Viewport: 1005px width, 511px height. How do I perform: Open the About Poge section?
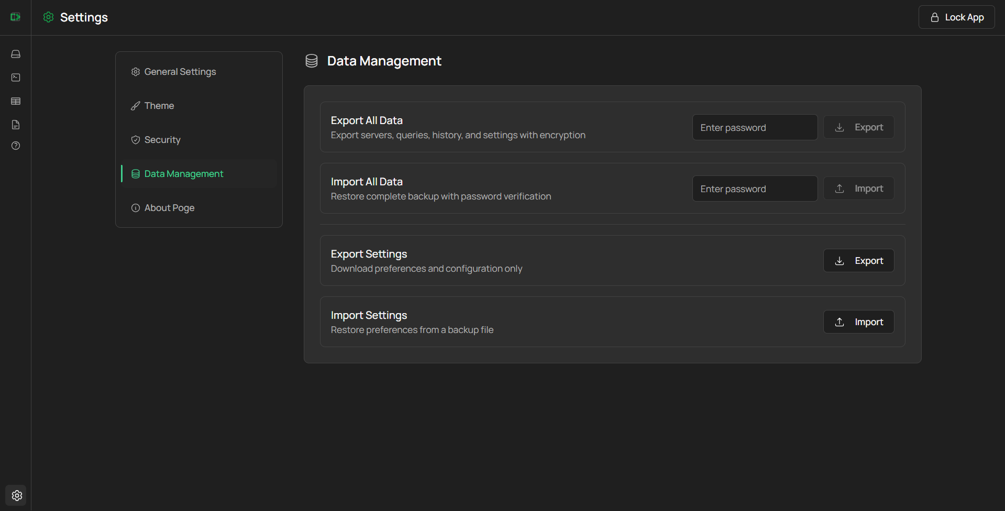(169, 207)
